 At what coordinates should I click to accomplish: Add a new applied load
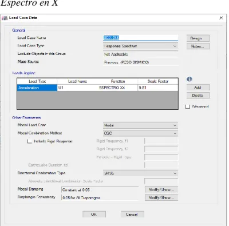(x=198, y=88)
